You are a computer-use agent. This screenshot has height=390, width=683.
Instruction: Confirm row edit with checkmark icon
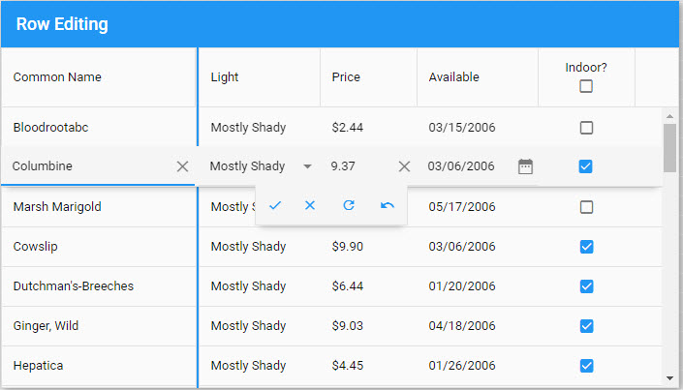pos(275,205)
